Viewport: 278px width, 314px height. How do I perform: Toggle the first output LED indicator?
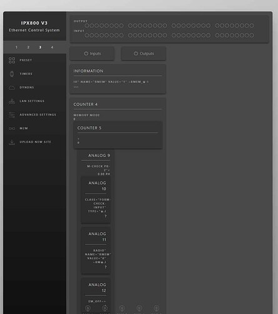(x=87, y=26)
